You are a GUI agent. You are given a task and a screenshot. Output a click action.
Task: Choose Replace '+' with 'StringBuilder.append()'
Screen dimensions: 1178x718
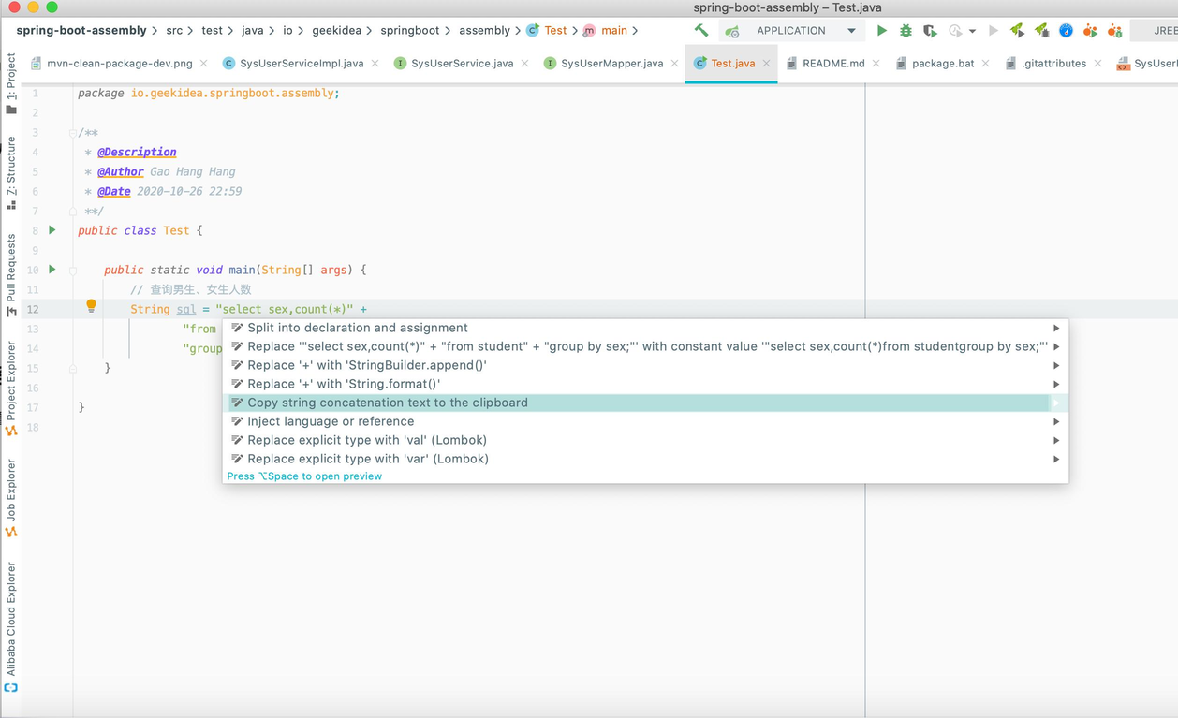645,365
